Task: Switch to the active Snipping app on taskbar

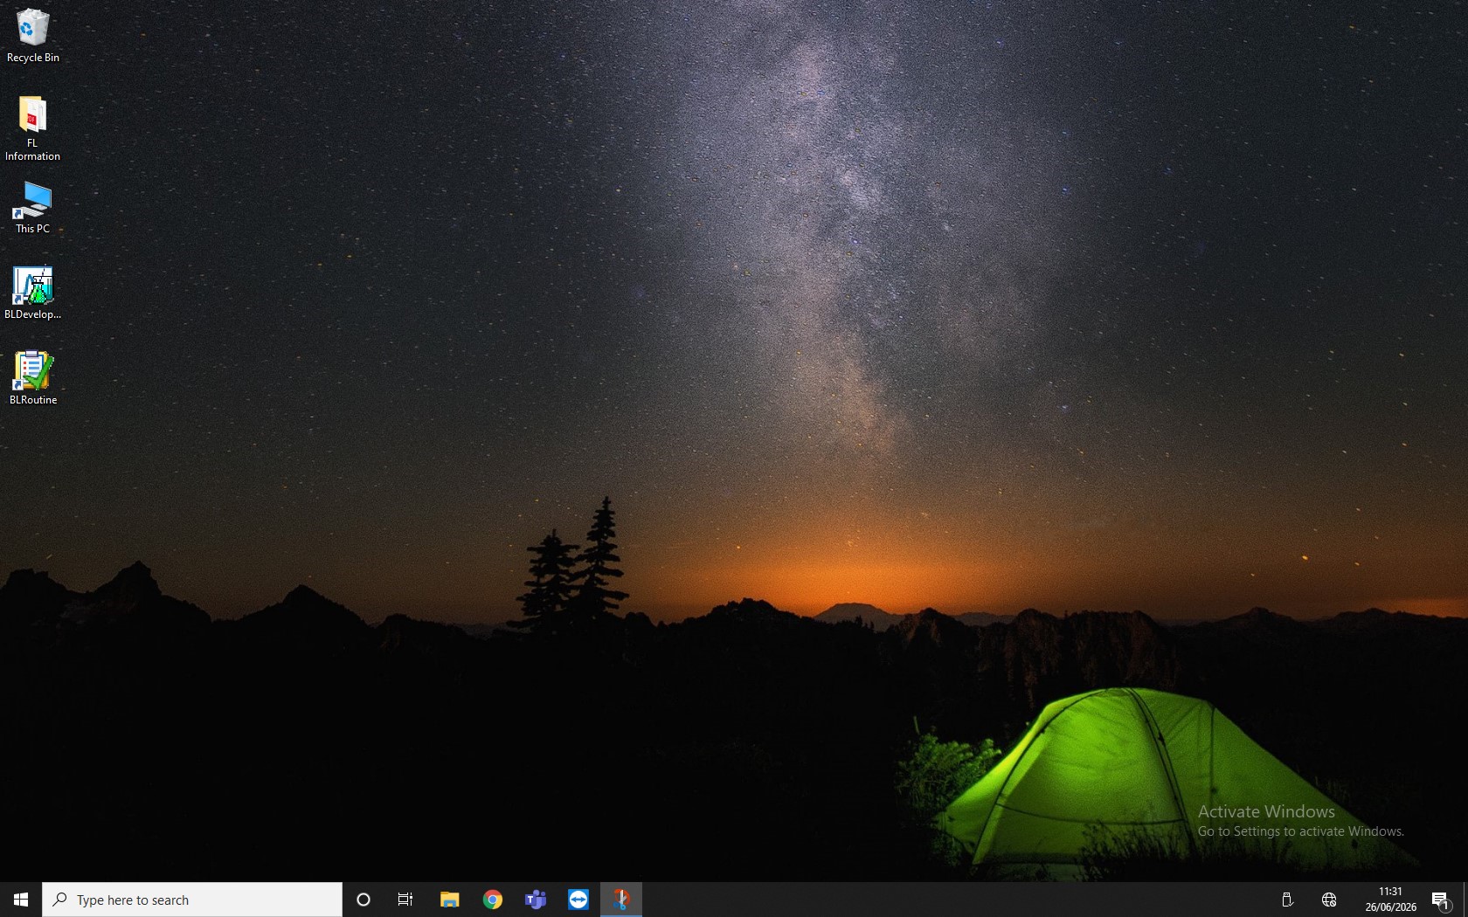Action: (621, 900)
